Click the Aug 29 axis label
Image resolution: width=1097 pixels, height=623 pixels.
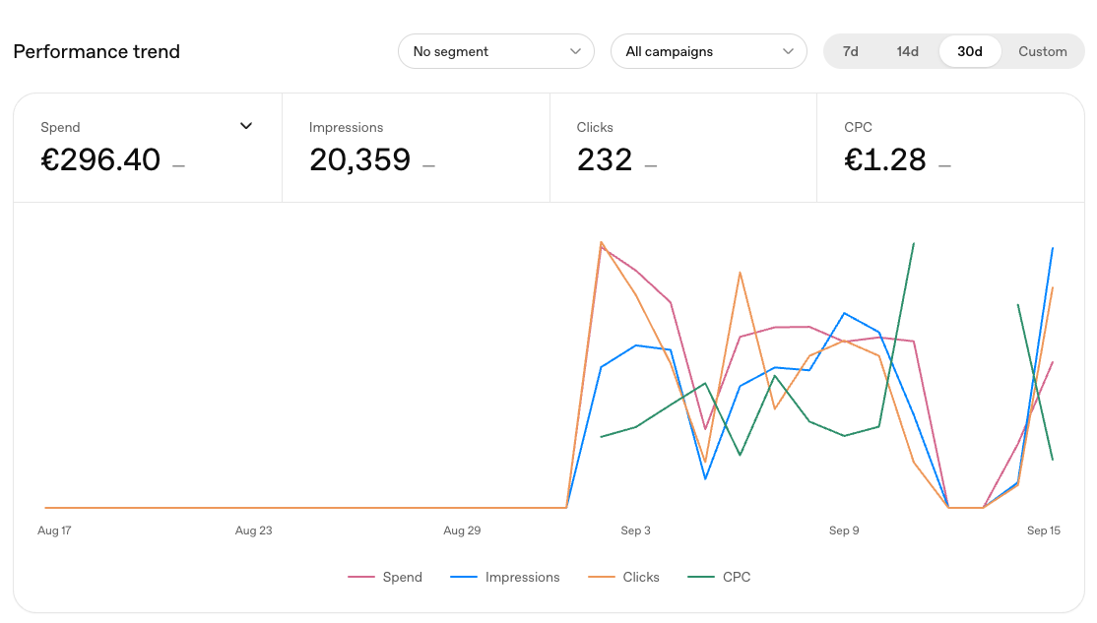pos(462,530)
